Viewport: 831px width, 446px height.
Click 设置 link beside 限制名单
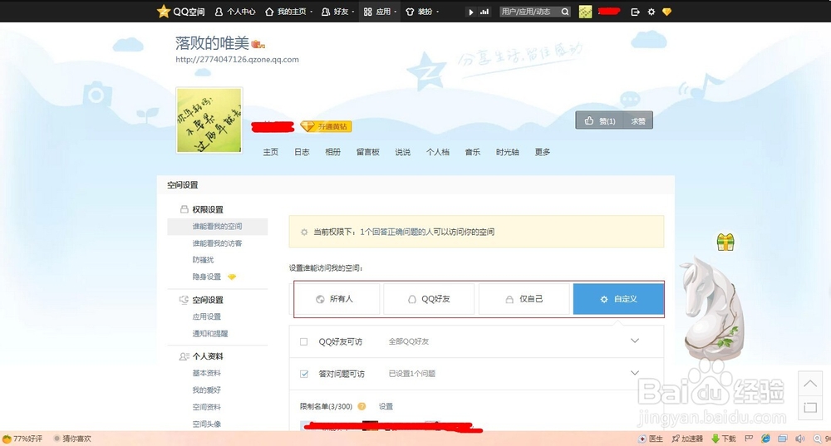coord(386,406)
